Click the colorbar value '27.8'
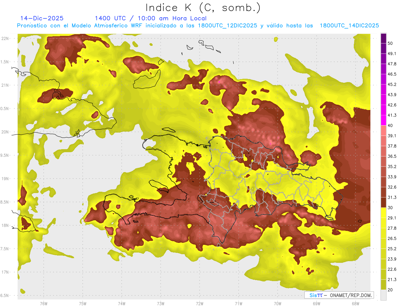Image resolution: width=399 pixels, height=308 pixels. click(x=392, y=228)
